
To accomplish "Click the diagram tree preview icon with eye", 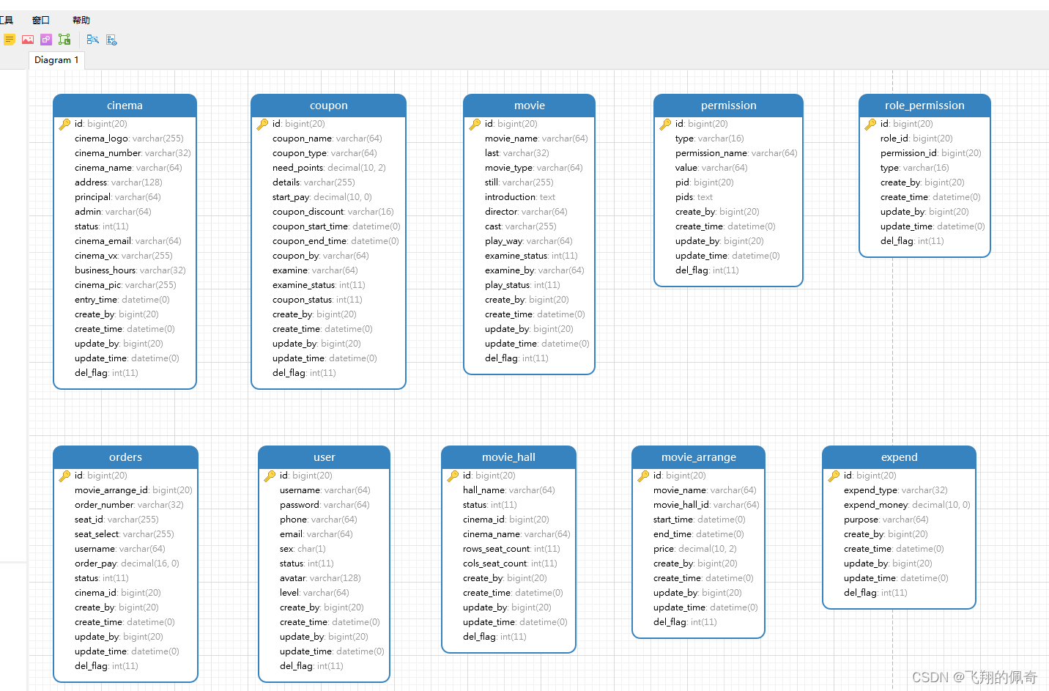I will pos(111,40).
